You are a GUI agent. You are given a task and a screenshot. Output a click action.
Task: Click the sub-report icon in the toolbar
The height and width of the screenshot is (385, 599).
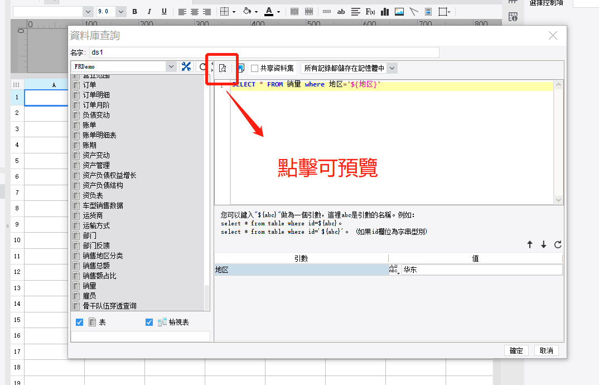coord(428,12)
